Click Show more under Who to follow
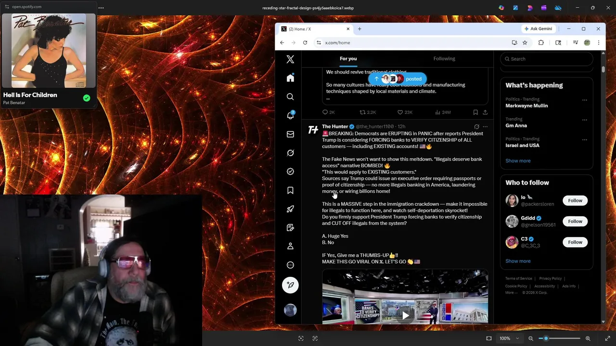This screenshot has height=346, width=616. (518, 261)
